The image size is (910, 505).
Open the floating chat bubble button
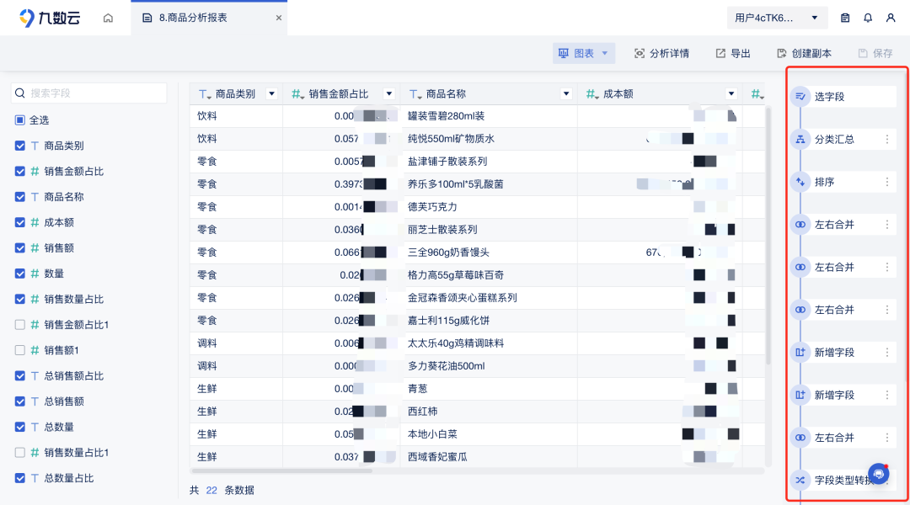point(879,474)
